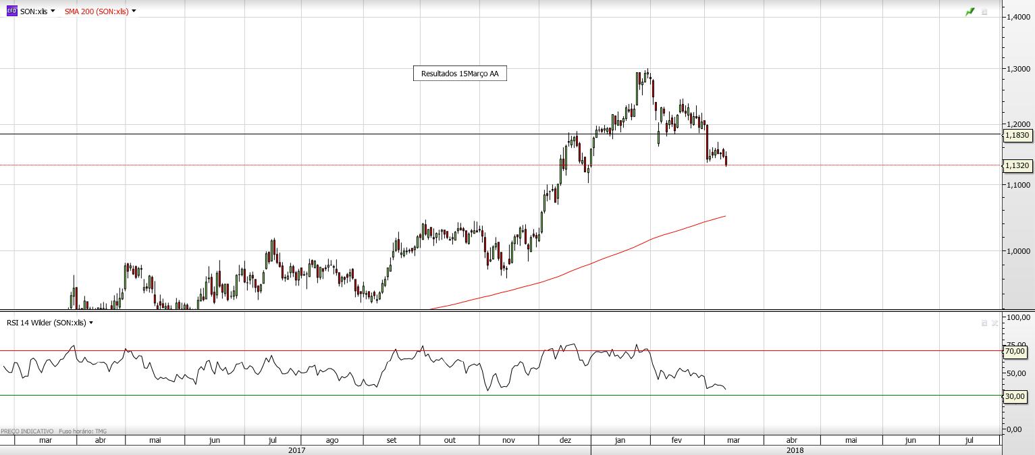Click the 'dez' month label on time axis
Image resolution: width=1035 pixels, height=455 pixels.
click(565, 440)
